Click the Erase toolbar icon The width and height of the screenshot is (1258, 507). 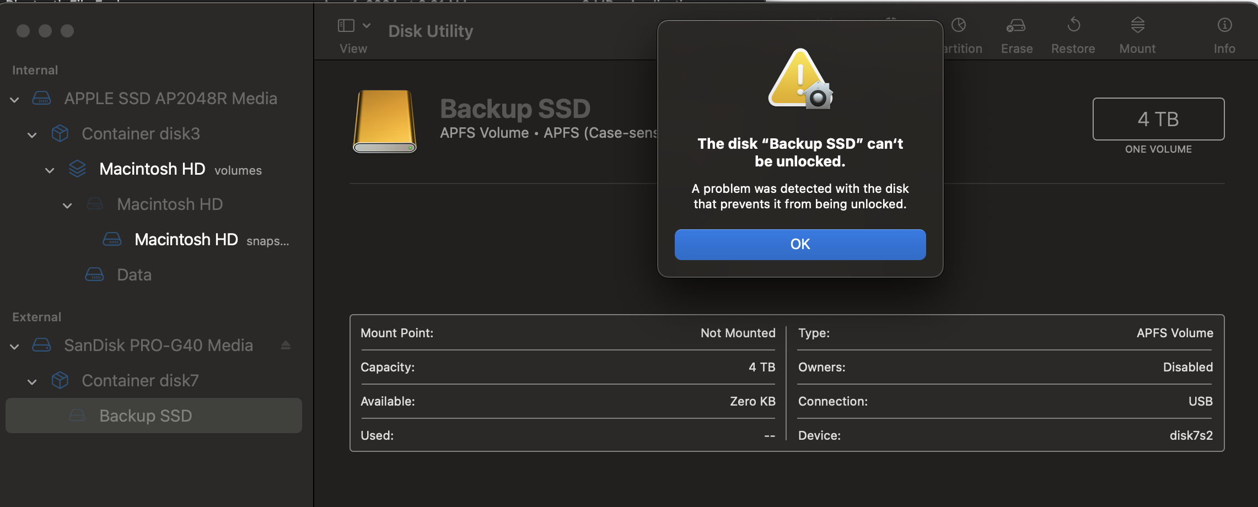point(1016,26)
